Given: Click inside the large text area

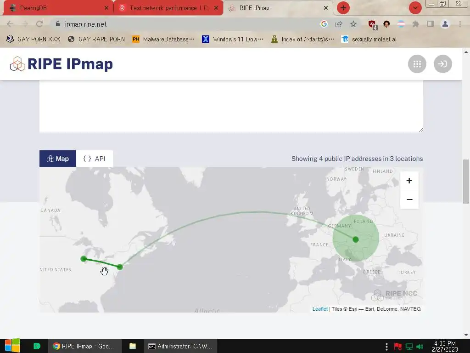Looking at the screenshot, I should (x=231, y=106).
